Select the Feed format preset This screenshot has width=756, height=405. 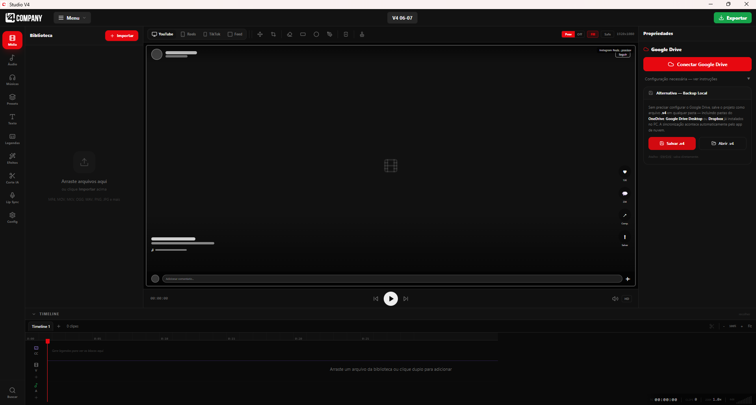tap(235, 34)
